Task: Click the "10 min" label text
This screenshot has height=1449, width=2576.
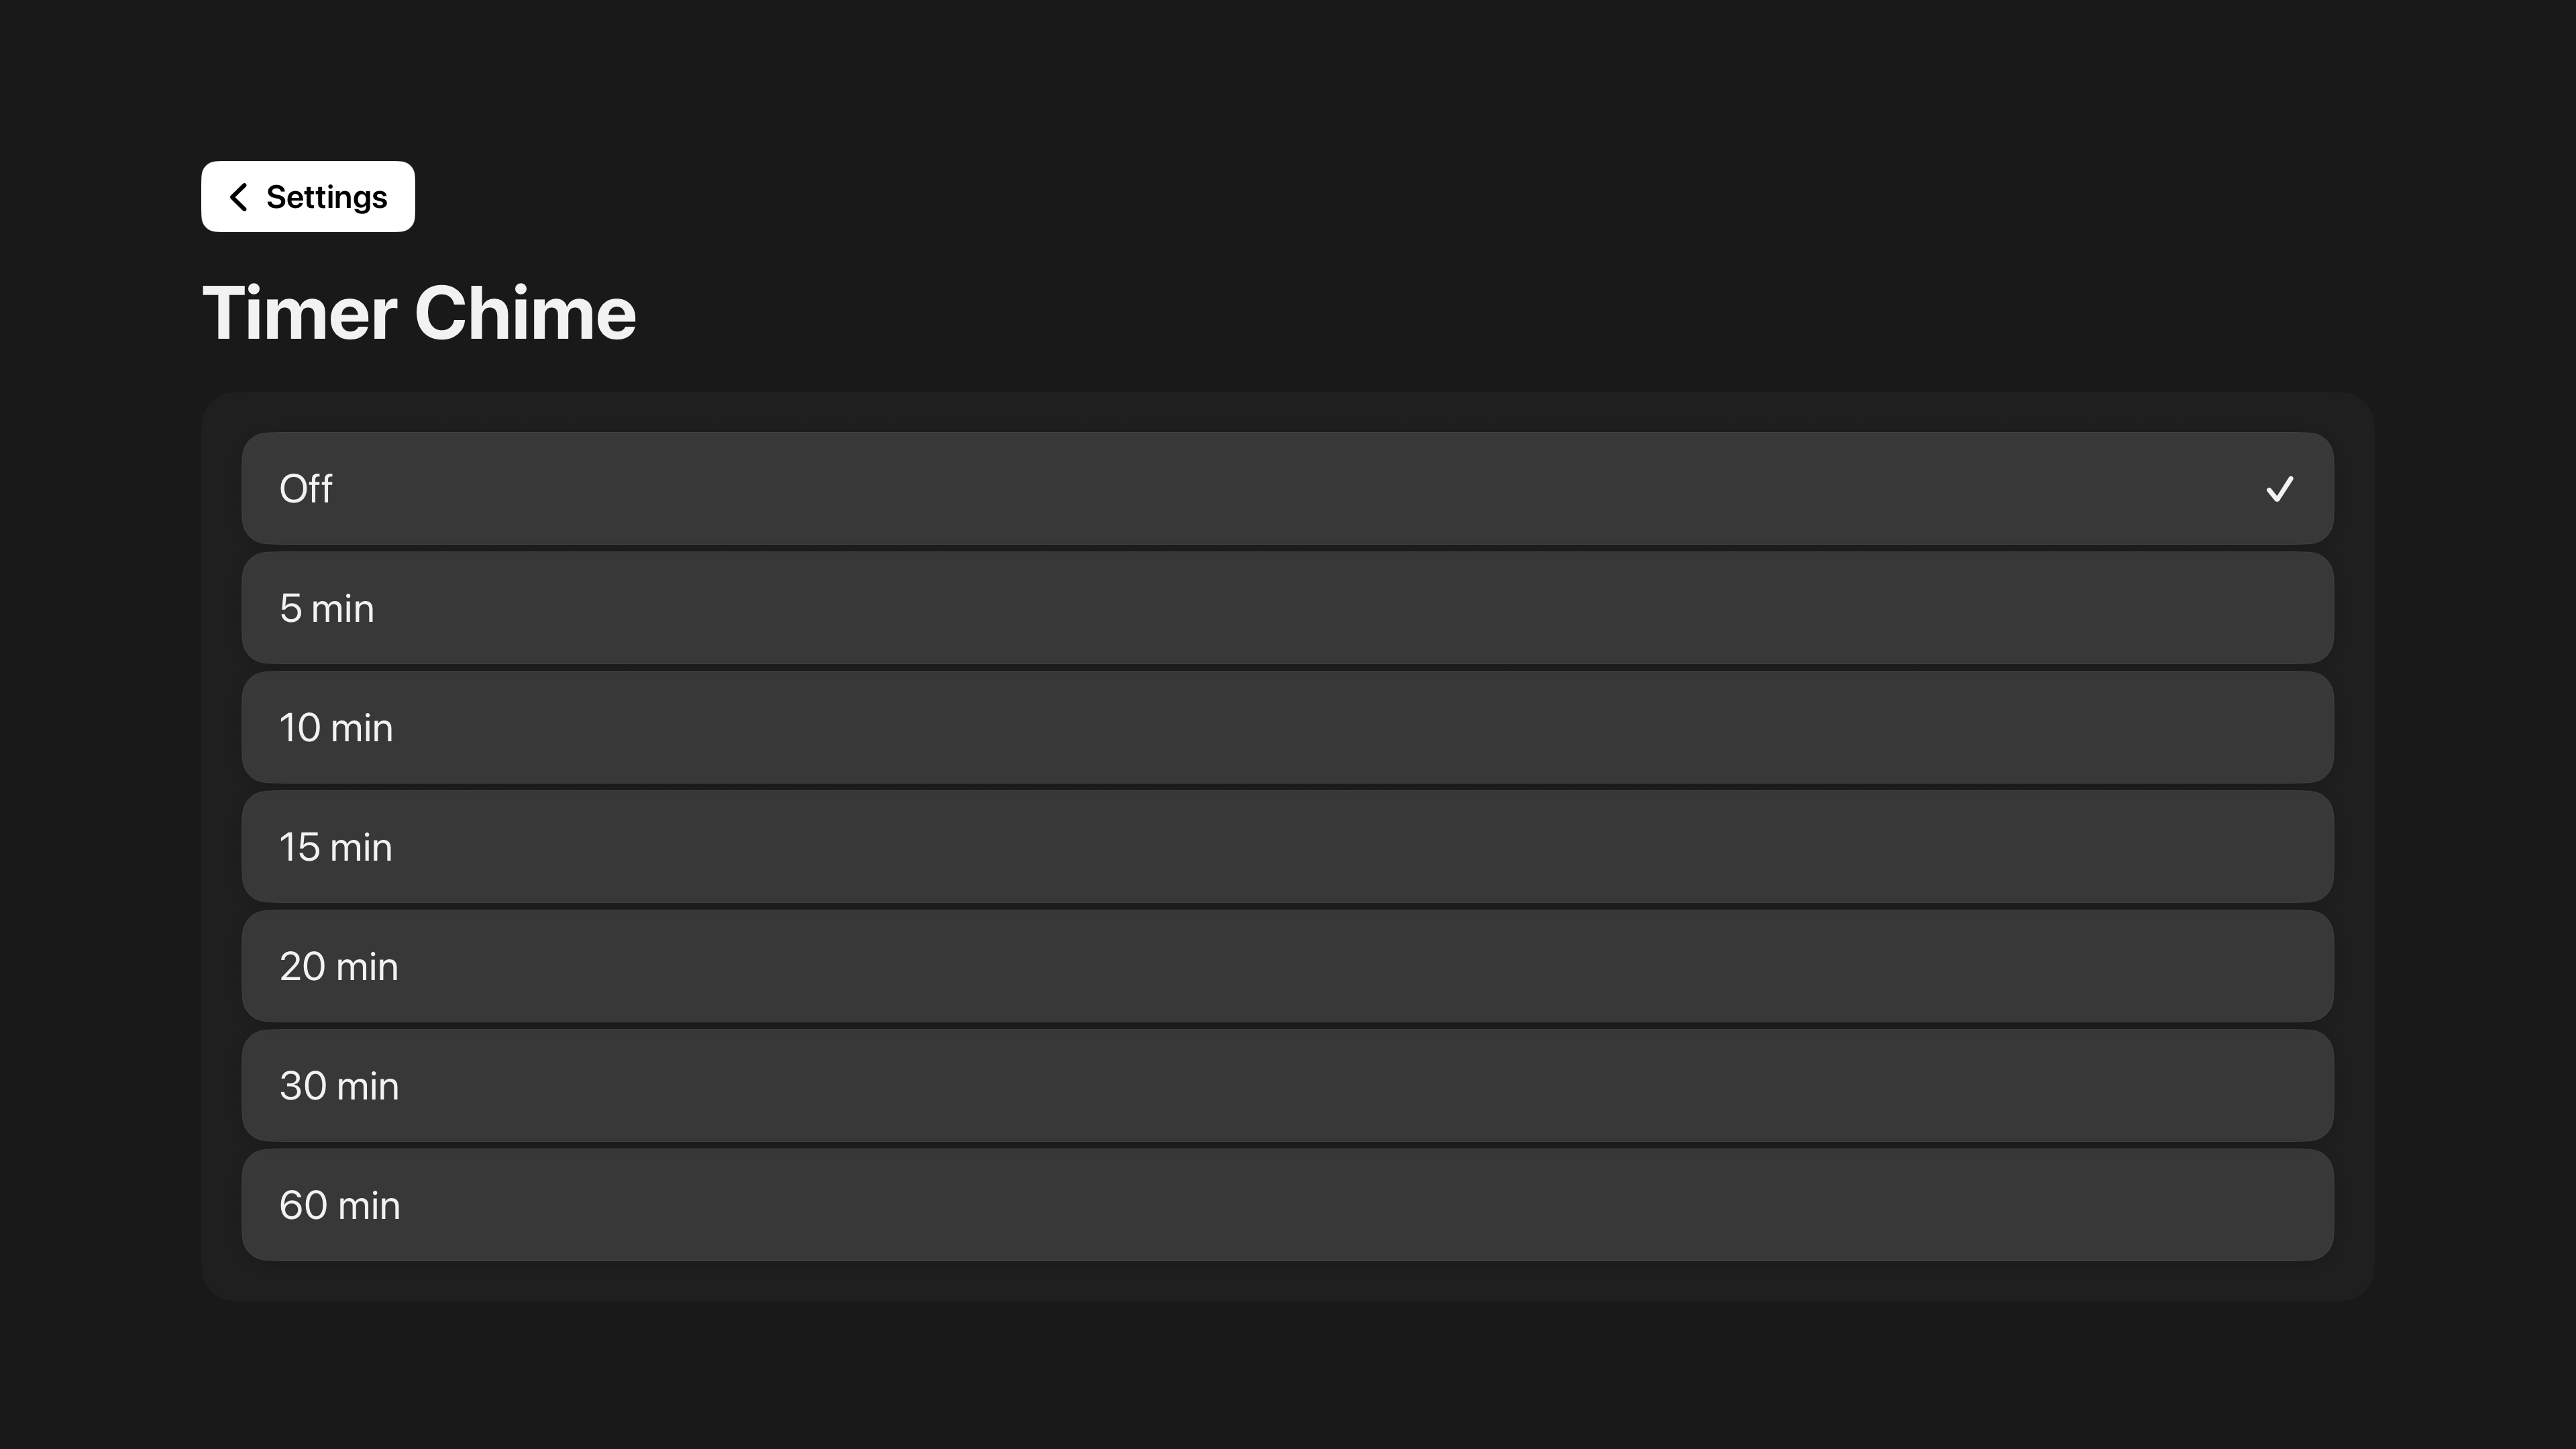Action: pyautogui.click(x=336, y=727)
